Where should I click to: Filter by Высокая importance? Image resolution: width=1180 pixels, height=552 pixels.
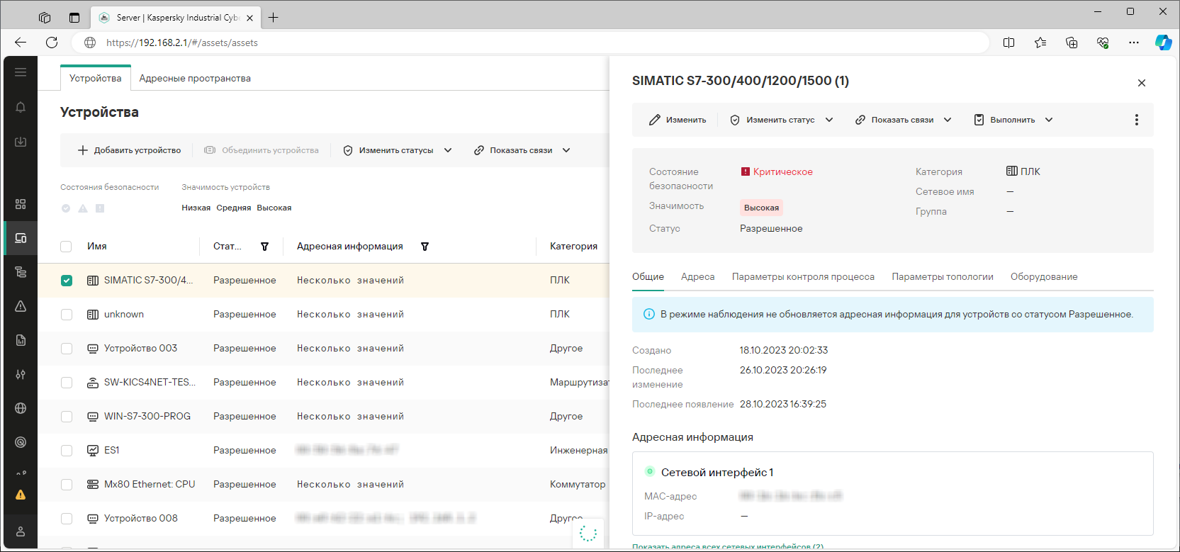274,208
